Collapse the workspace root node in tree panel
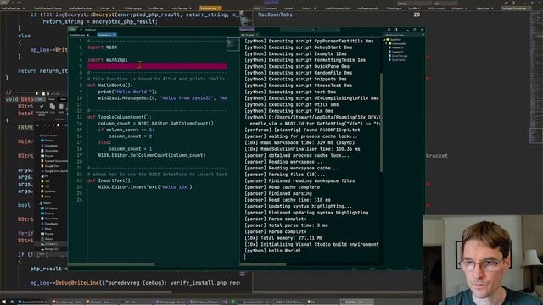 click(x=384, y=40)
